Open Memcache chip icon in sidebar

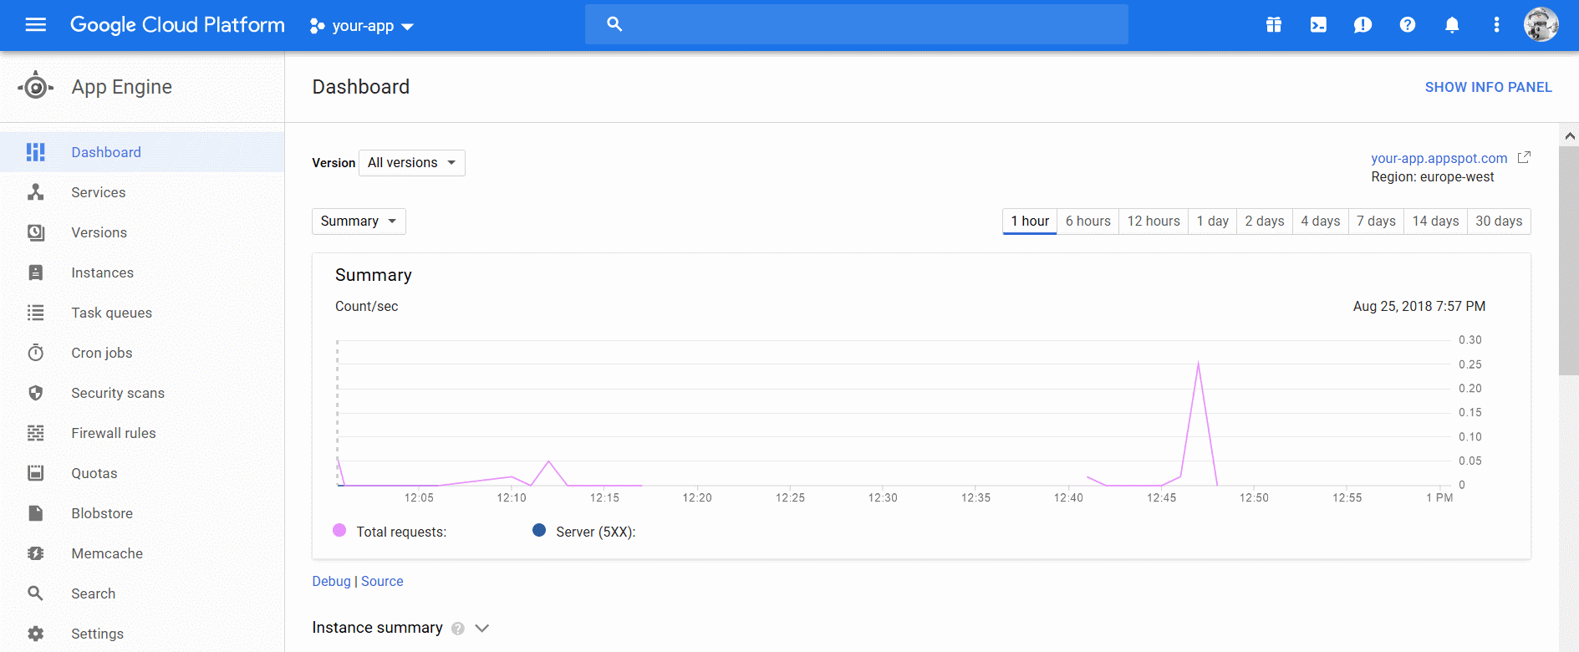click(35, 553)
